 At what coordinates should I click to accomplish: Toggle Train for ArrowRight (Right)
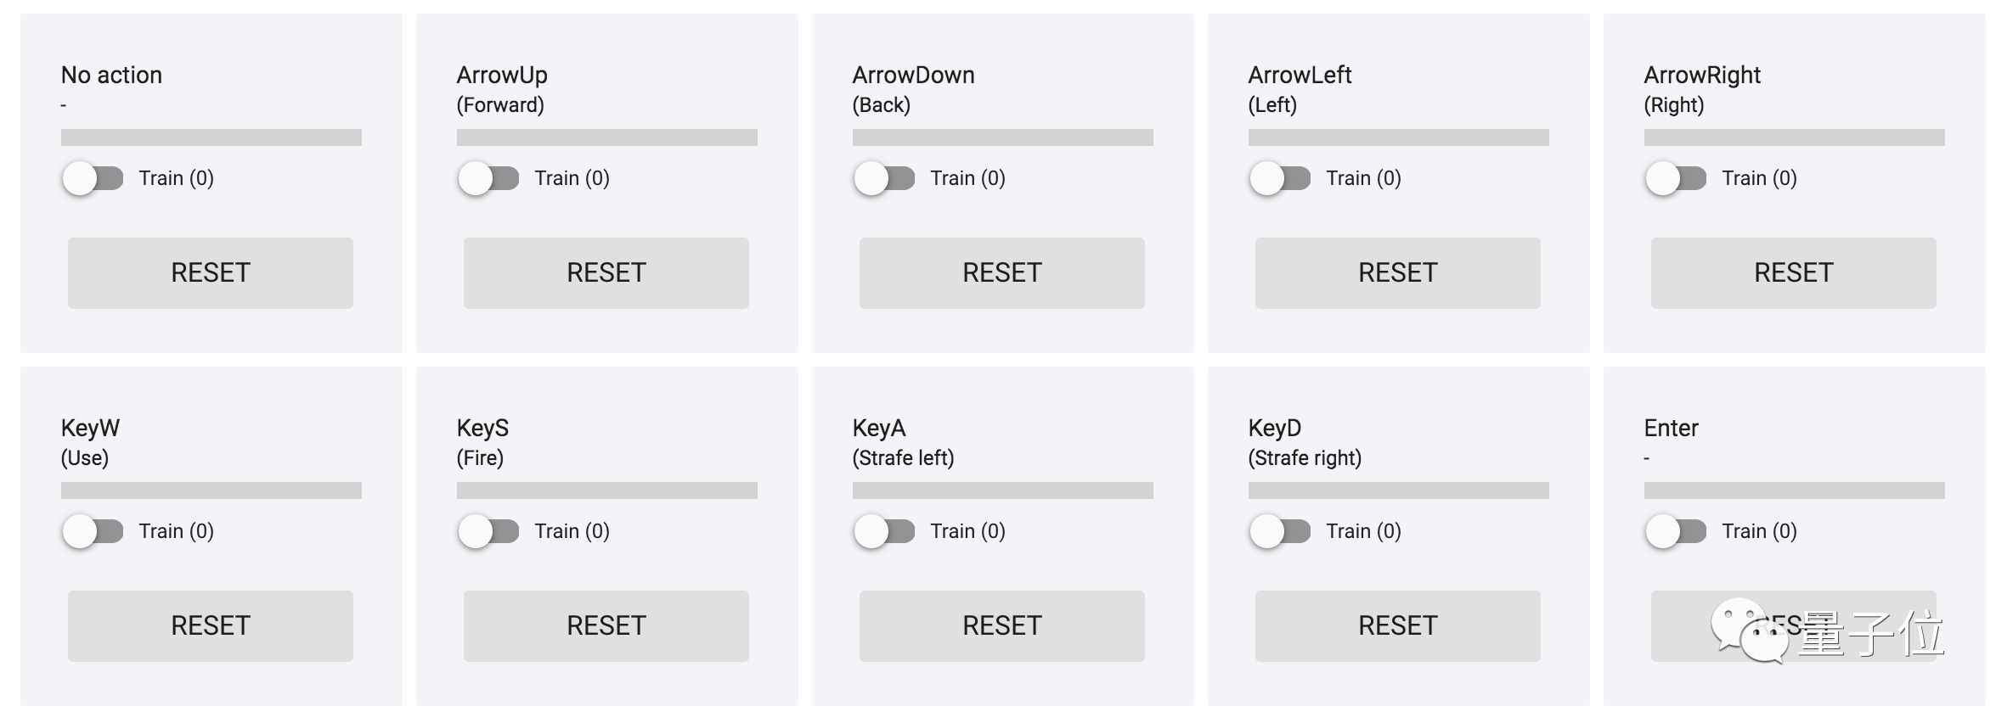[x=1676, y=178]
